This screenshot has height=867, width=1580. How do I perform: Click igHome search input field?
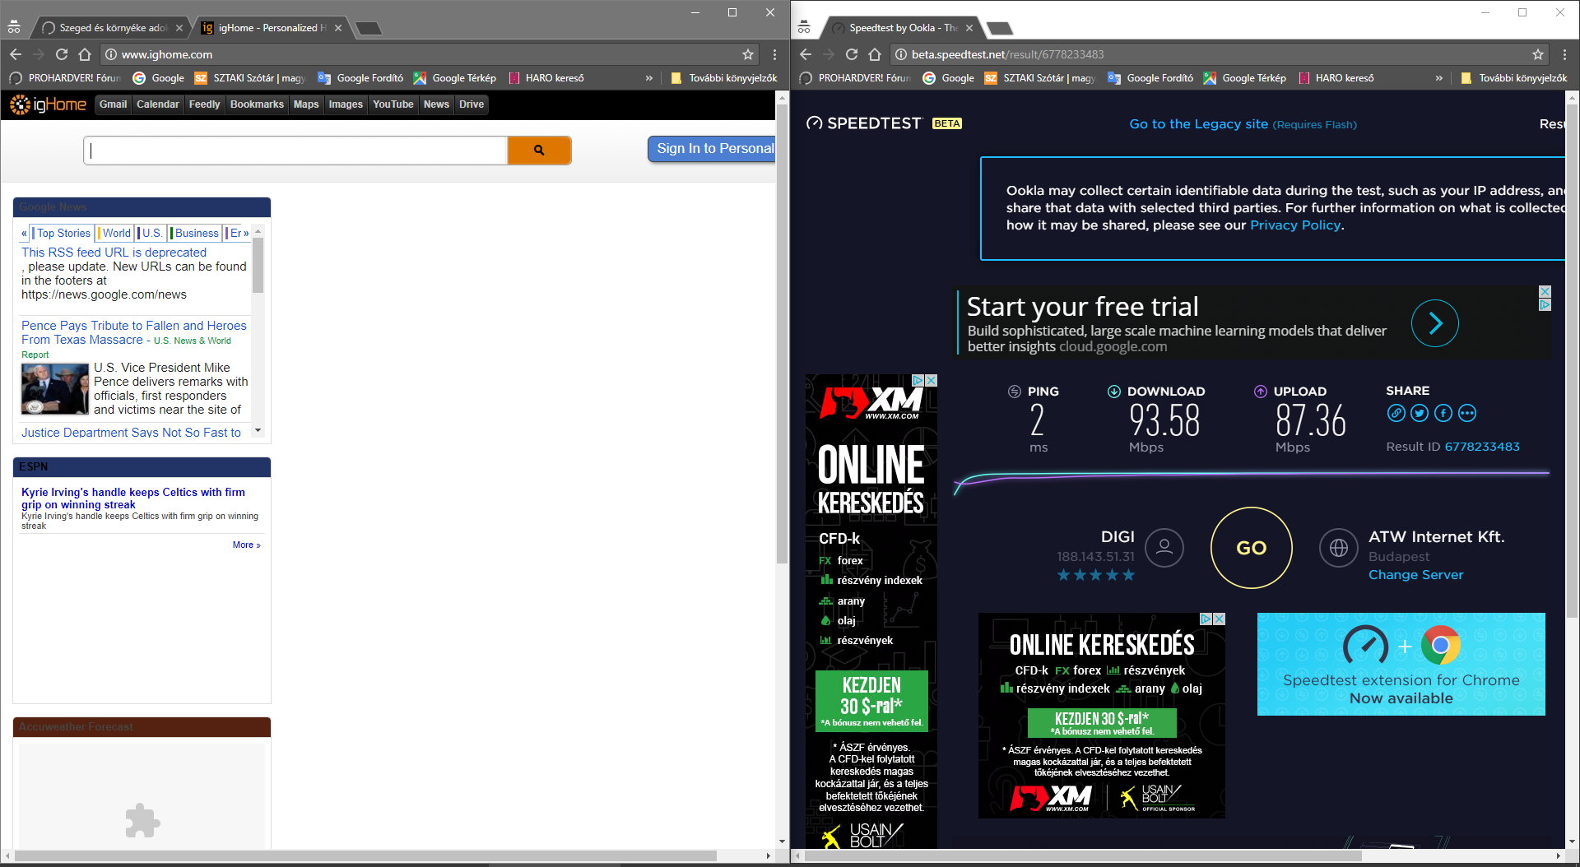(295, 150)
